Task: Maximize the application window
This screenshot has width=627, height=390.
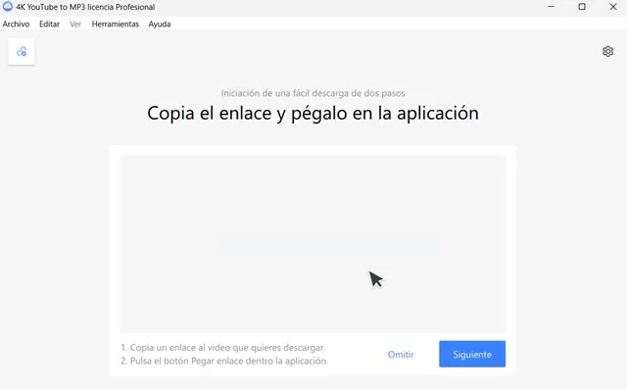Action: coord(582,7)
